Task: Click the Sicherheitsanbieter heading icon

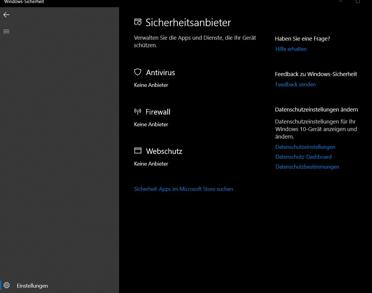Action: pos(138,22)
